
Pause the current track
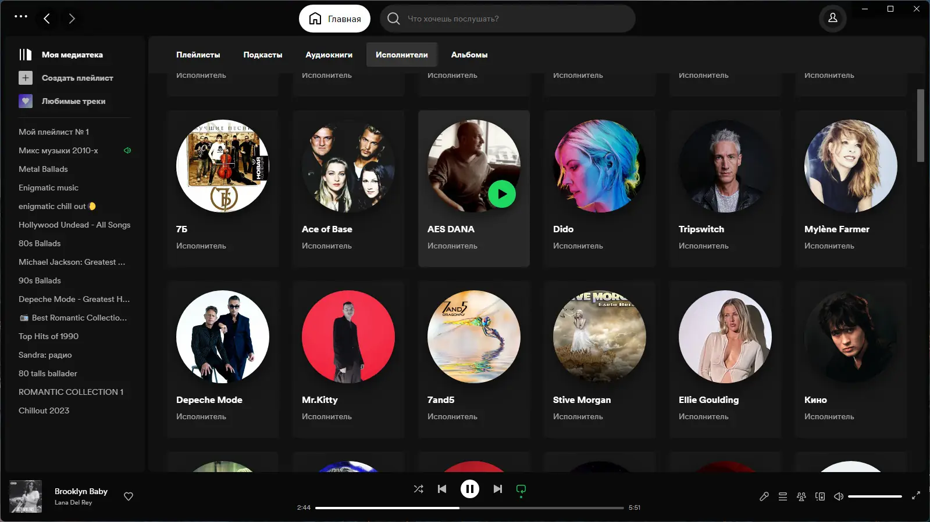pyautogui.click(x=470, y=489)
